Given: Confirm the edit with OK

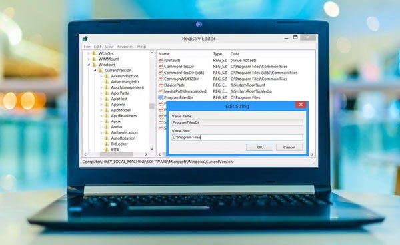Looking at the screenshot, I should [260, 147].
